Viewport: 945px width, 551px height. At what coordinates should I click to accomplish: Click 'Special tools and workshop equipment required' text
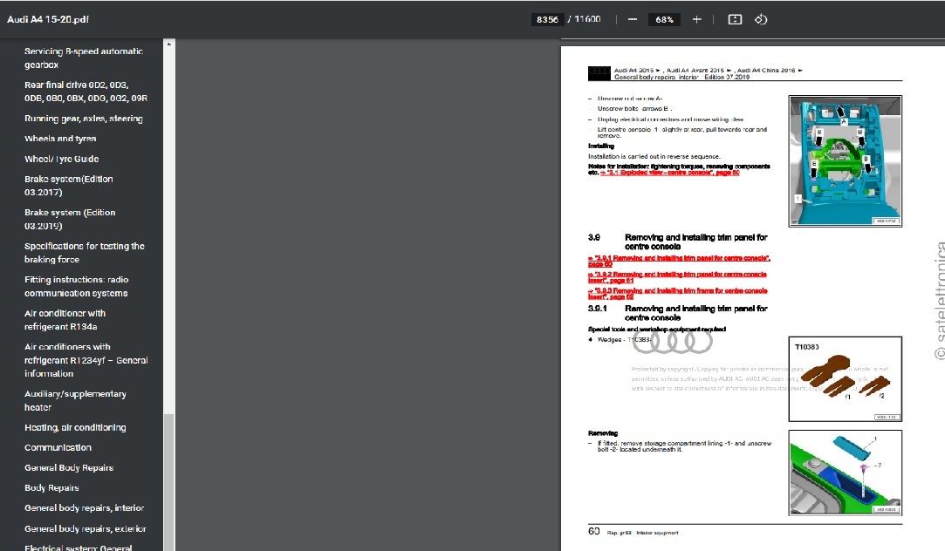coord(657,330)
